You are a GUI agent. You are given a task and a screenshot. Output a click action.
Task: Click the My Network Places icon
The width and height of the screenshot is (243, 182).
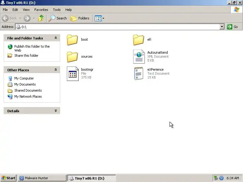[10, 96]
